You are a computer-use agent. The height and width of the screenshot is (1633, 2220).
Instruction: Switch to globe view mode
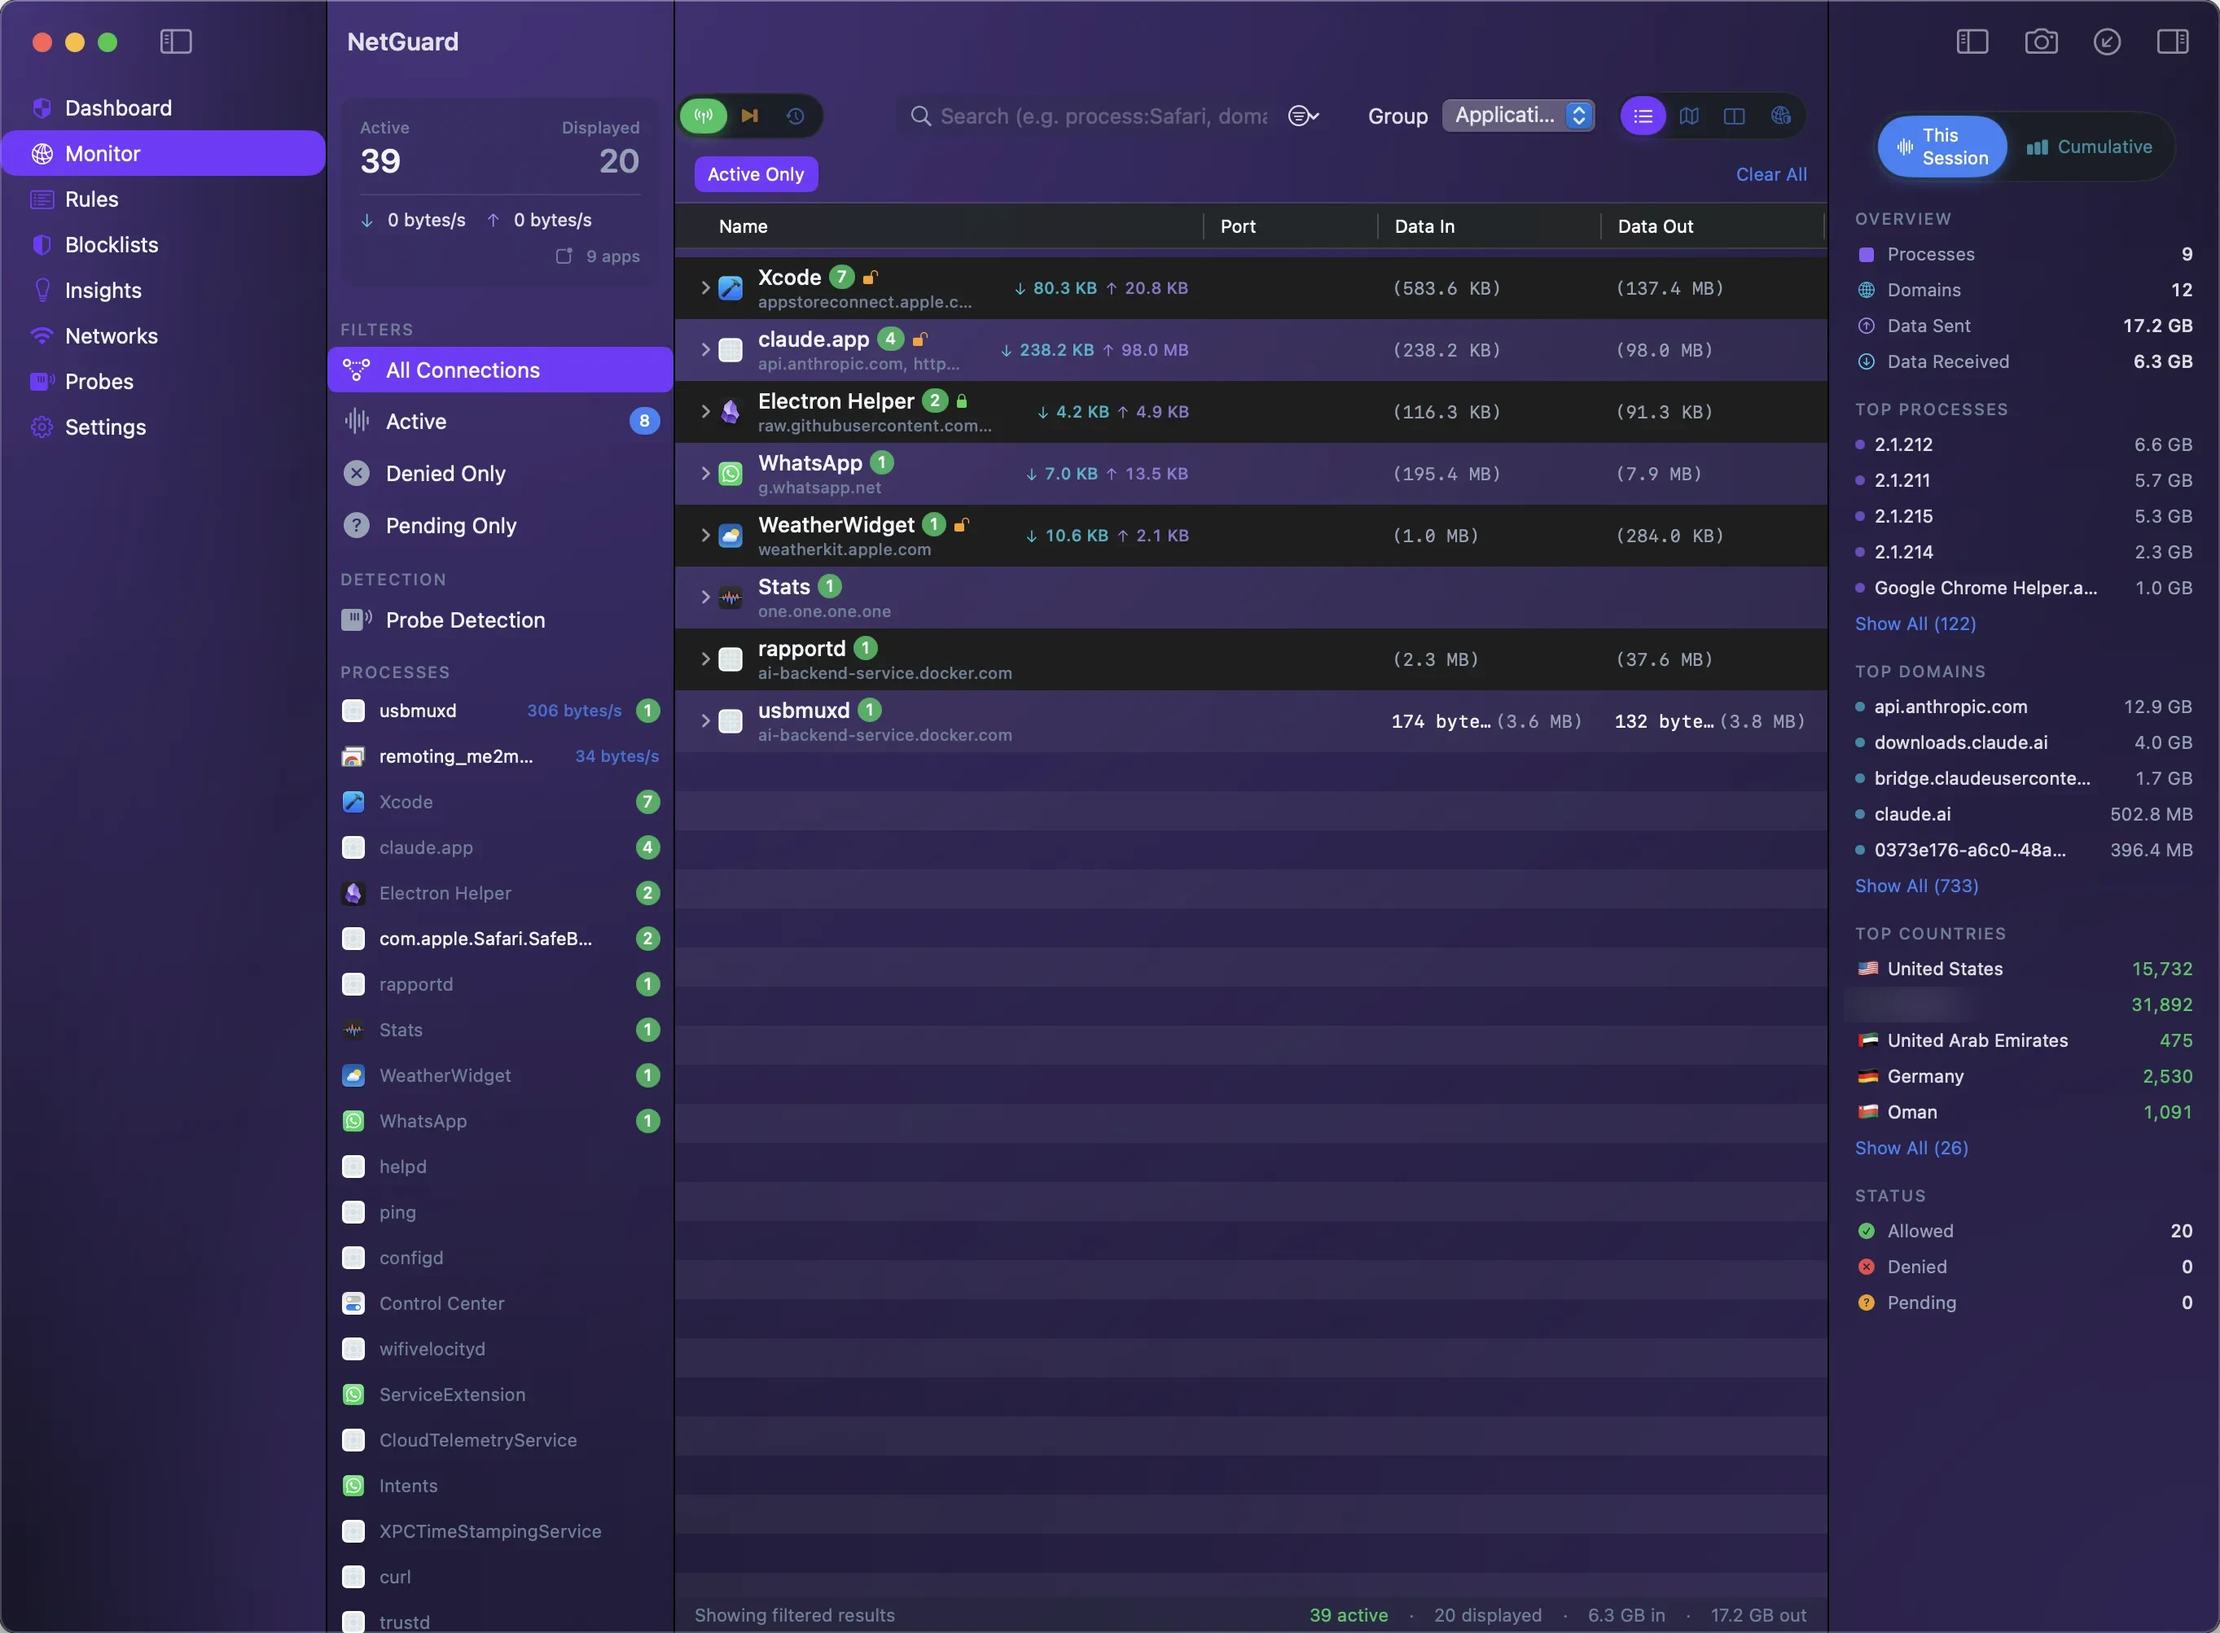coord(1781,116)
